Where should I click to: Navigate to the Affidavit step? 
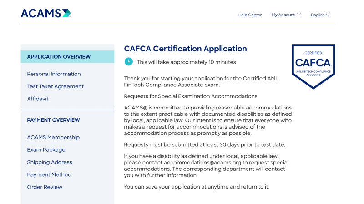point(38,99)
